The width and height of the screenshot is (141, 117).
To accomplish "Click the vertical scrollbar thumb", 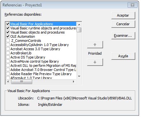I will pos(79,30).
